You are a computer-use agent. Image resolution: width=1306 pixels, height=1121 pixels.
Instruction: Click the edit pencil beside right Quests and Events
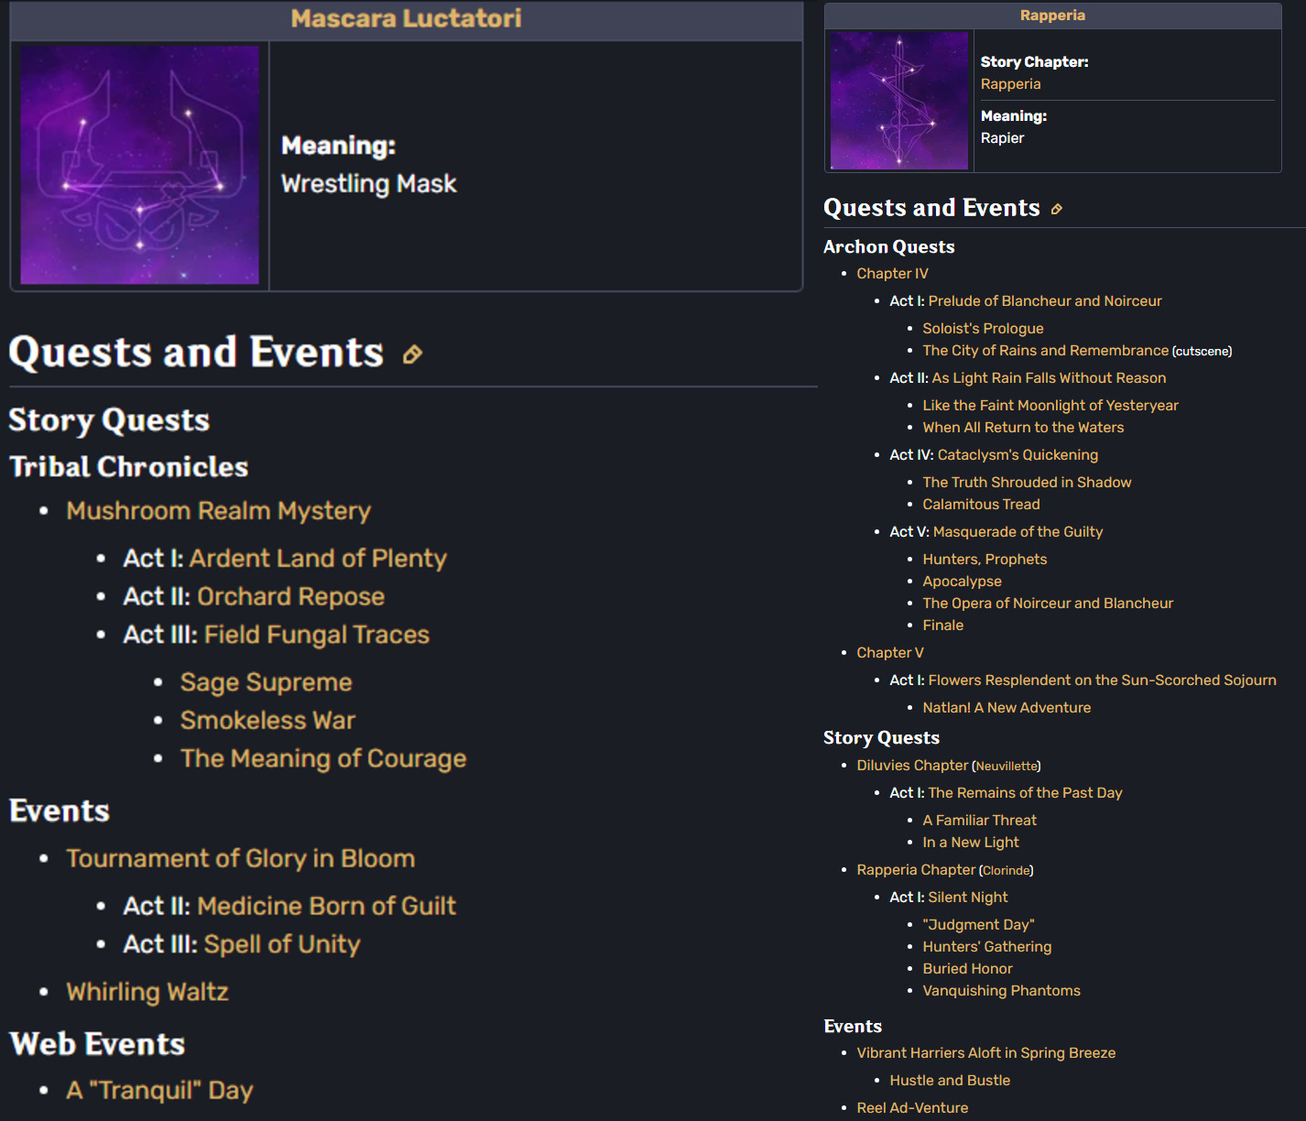click(1057, 210)
